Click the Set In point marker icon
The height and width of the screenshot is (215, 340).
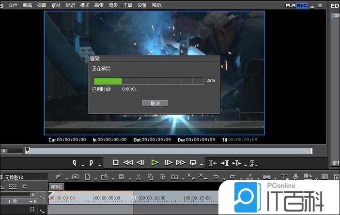coord(75,163)
